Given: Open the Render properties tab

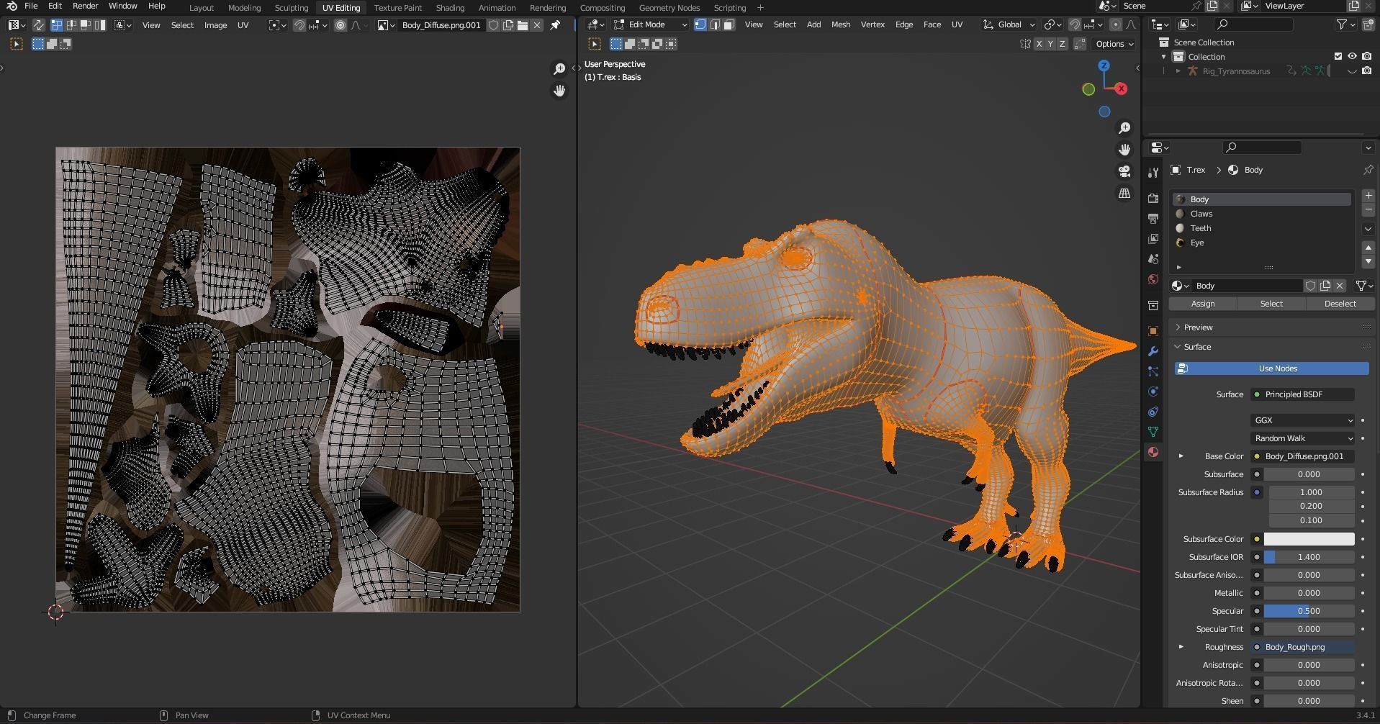Looking at the screenshot, I should pos(1153,198).
